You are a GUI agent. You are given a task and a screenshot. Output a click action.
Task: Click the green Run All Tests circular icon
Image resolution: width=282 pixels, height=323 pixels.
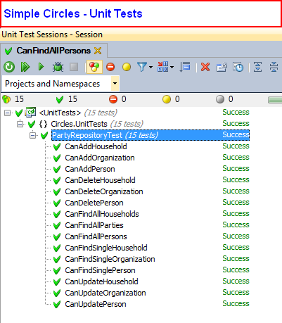pos(9,67)
